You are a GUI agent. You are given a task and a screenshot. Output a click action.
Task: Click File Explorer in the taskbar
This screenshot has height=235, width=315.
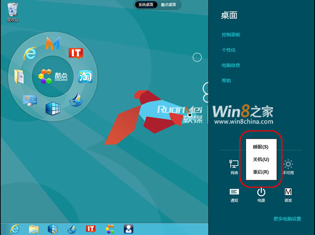34,228
